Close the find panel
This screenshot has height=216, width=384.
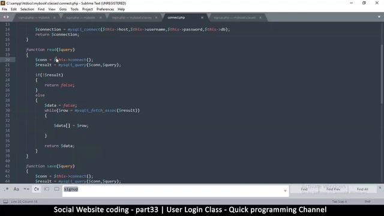380,188
